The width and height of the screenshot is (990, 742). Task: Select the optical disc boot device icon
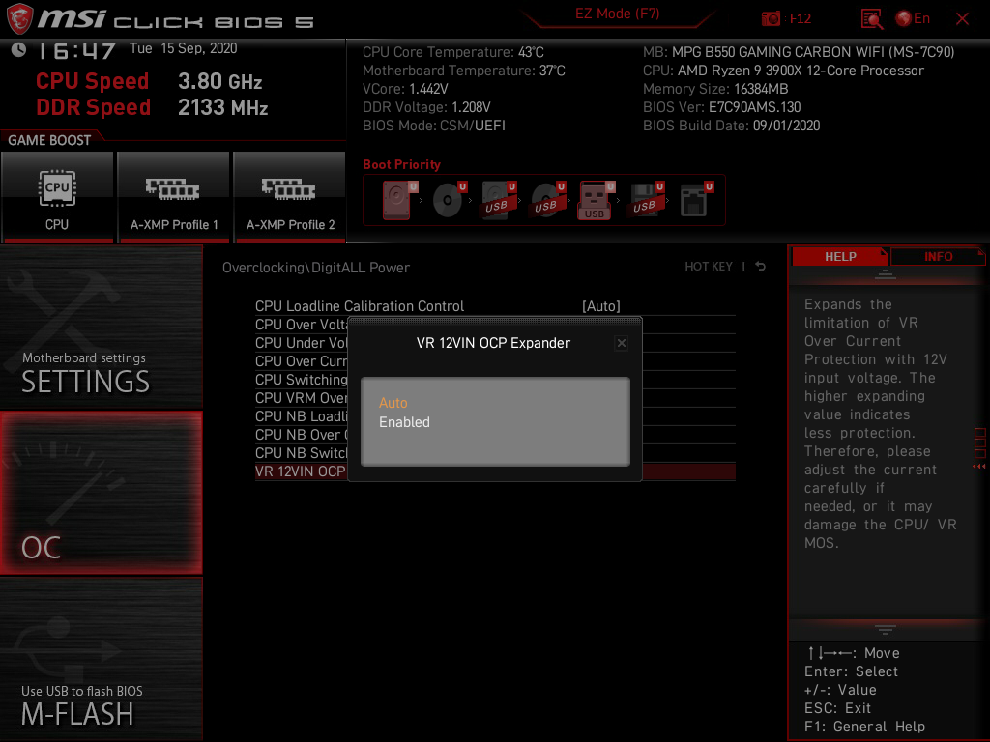pyautogui.click(x=449, y=200)
